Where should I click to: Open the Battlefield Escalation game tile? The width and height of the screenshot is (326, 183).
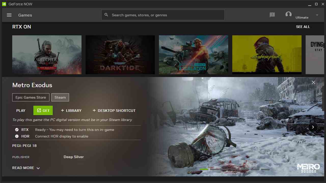[194, 55]
